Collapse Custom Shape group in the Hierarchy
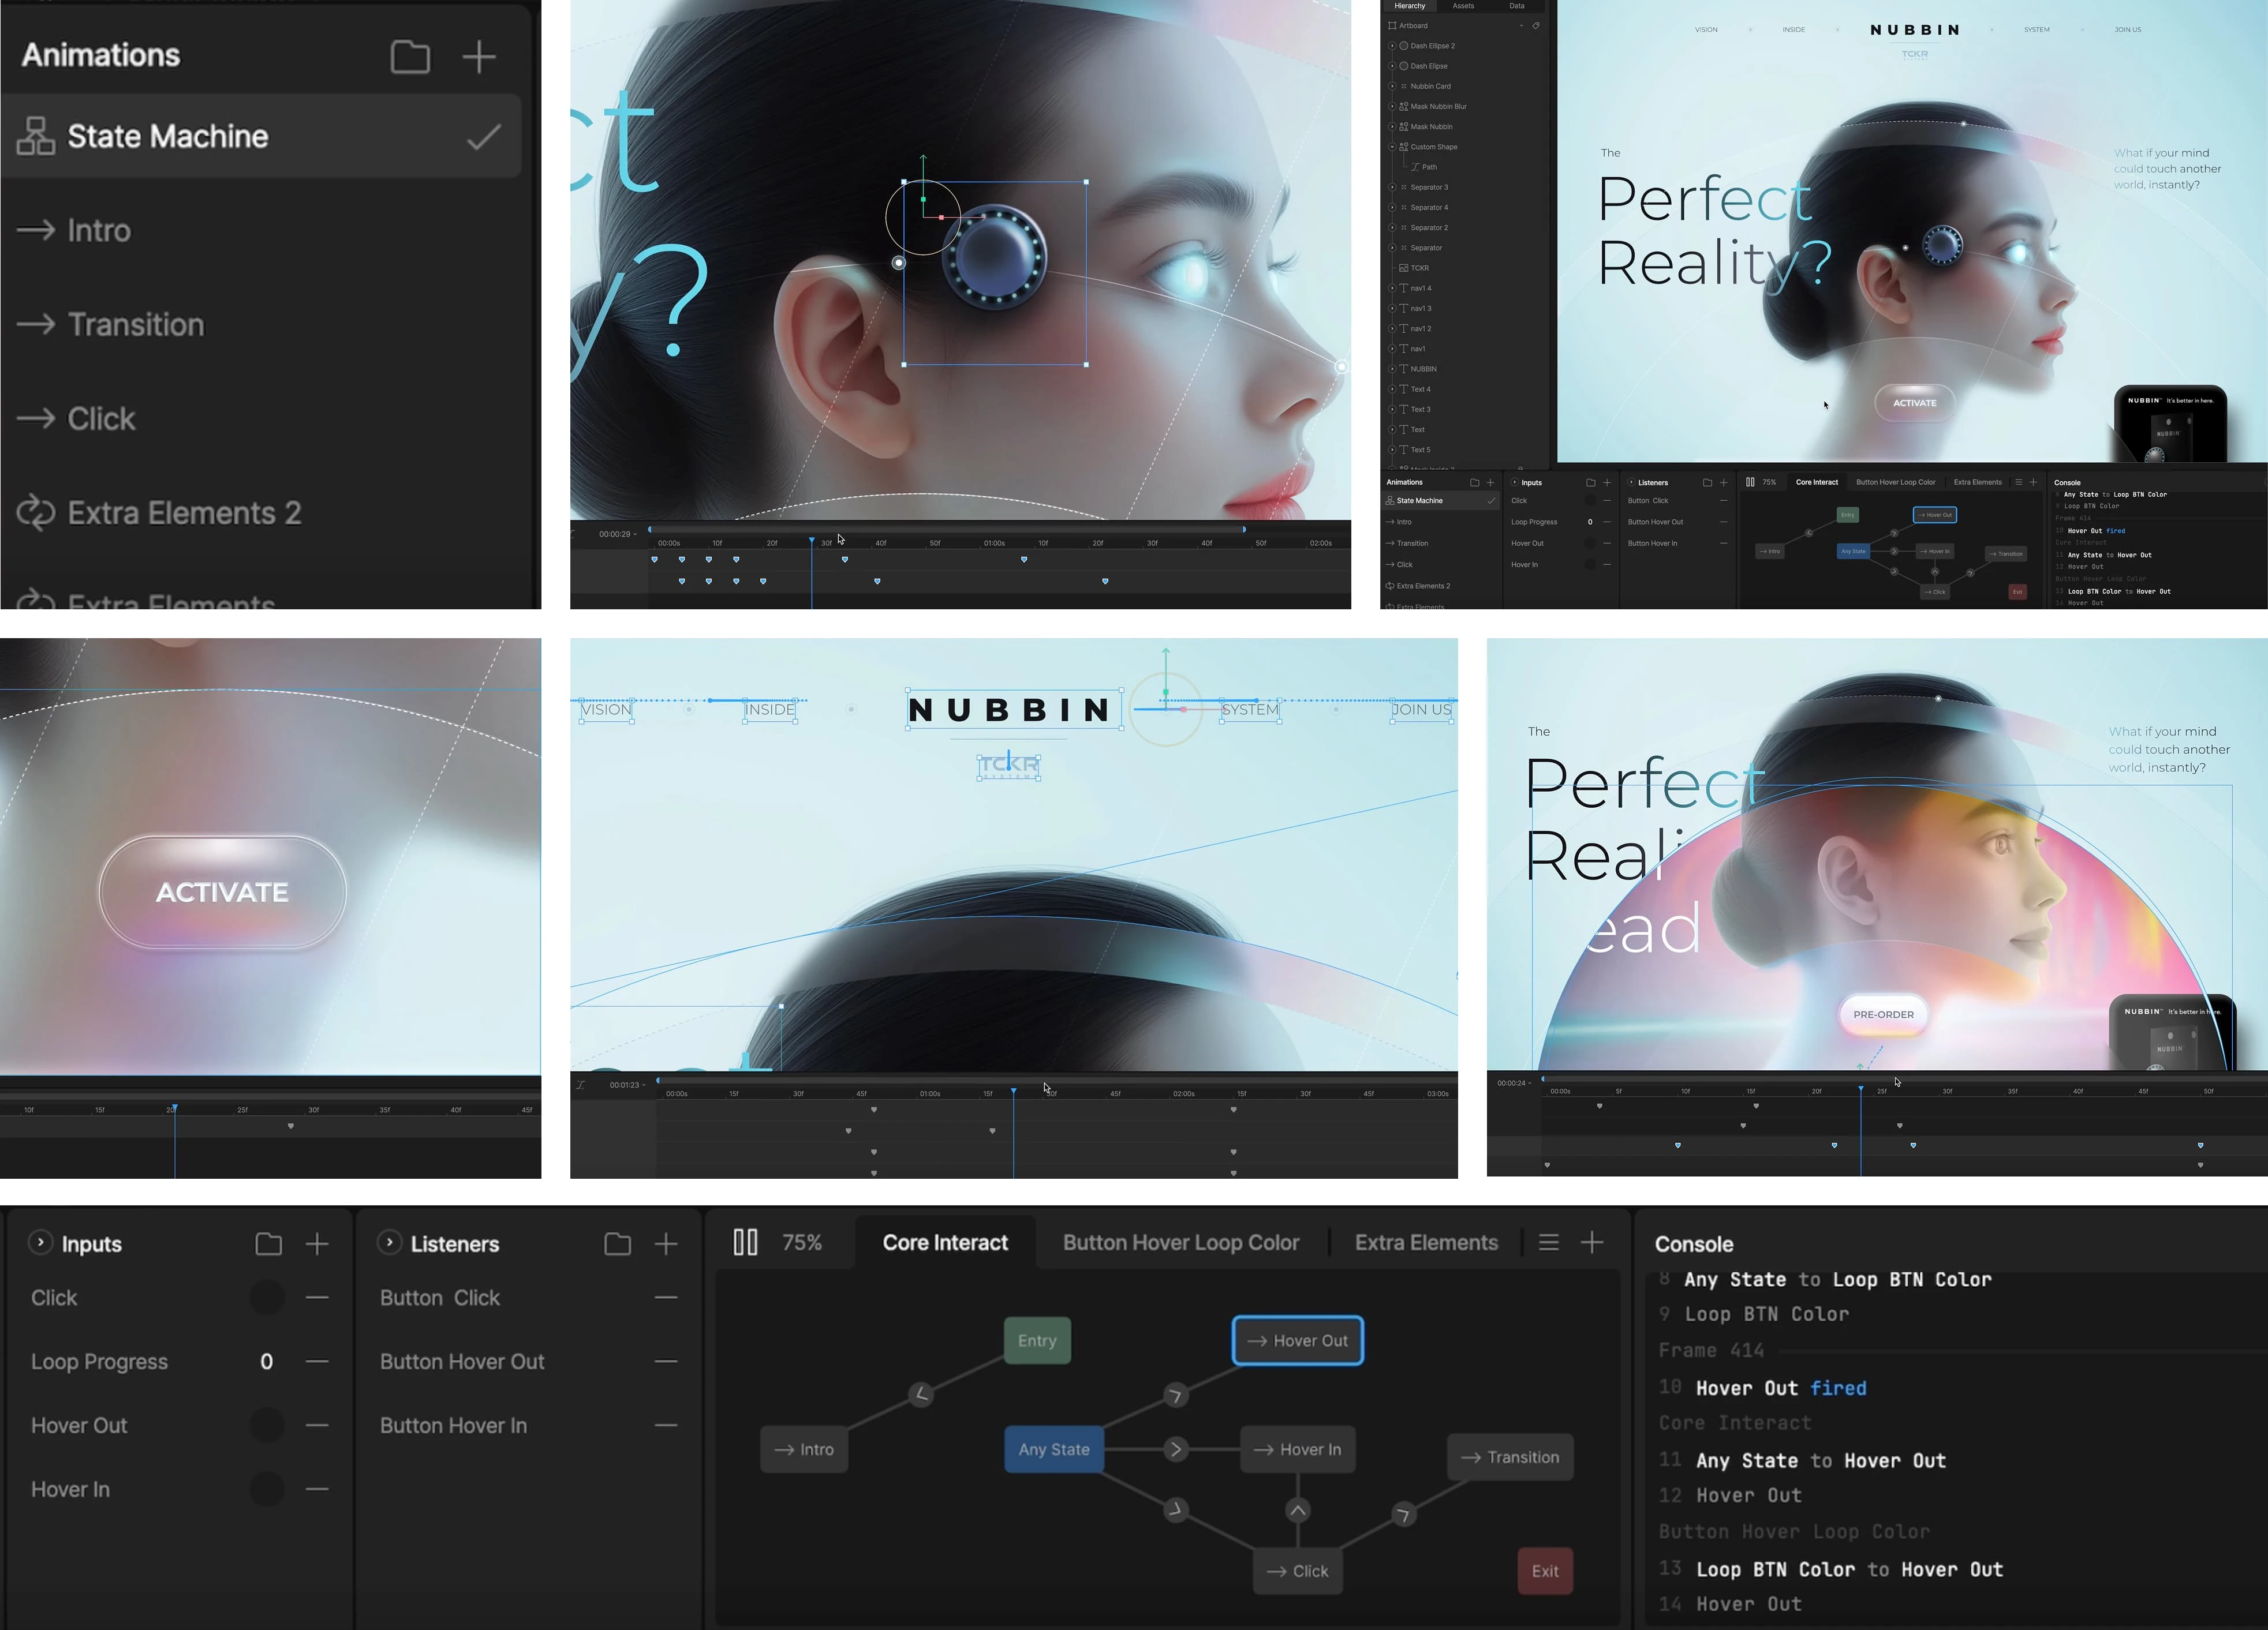Image resolution: width=2268 pixels, height=1630 pixels. pyautogui.click(x=1392, y=147)
